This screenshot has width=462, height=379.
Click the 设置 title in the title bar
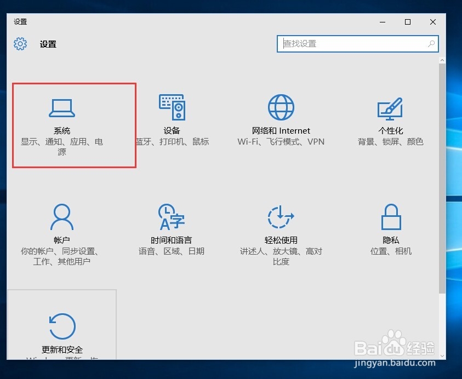coord(20,22)
